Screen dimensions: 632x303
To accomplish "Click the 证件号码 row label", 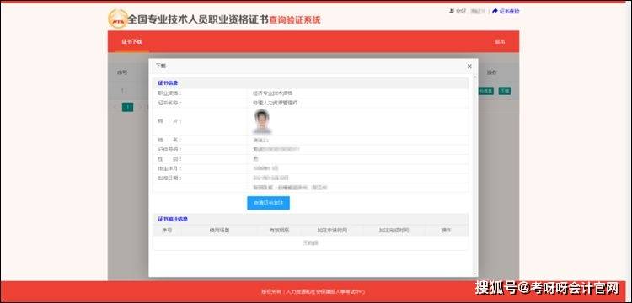I will [169, 149].
